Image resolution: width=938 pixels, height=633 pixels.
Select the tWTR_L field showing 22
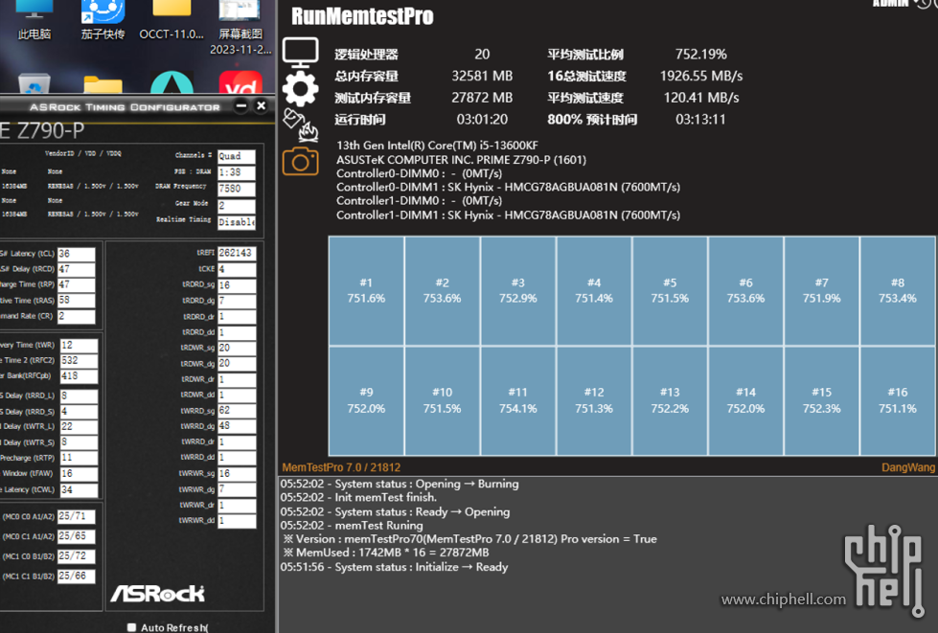(79, 427)
